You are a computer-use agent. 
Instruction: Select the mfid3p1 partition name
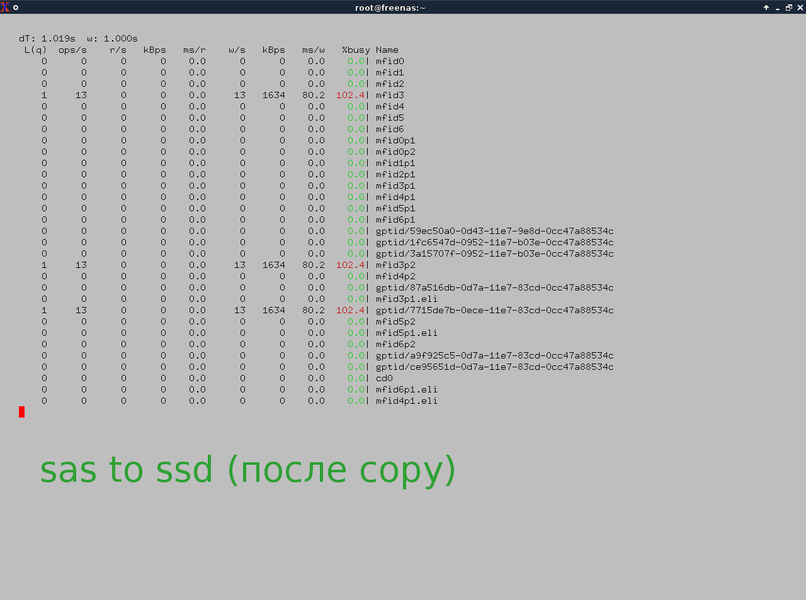pyautogui.click(x=395, y=186)
